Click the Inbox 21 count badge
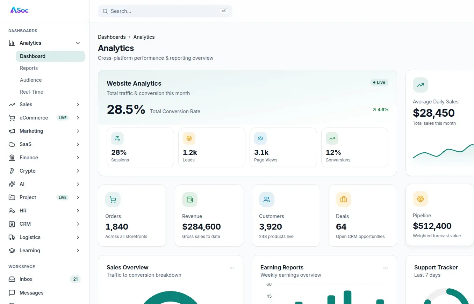Screen dimensions: 474x304 75,279
